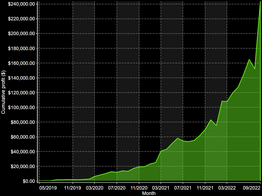262x196 pixels.
Task: Click the 03/2020 month label
Action: pos(94,188)
